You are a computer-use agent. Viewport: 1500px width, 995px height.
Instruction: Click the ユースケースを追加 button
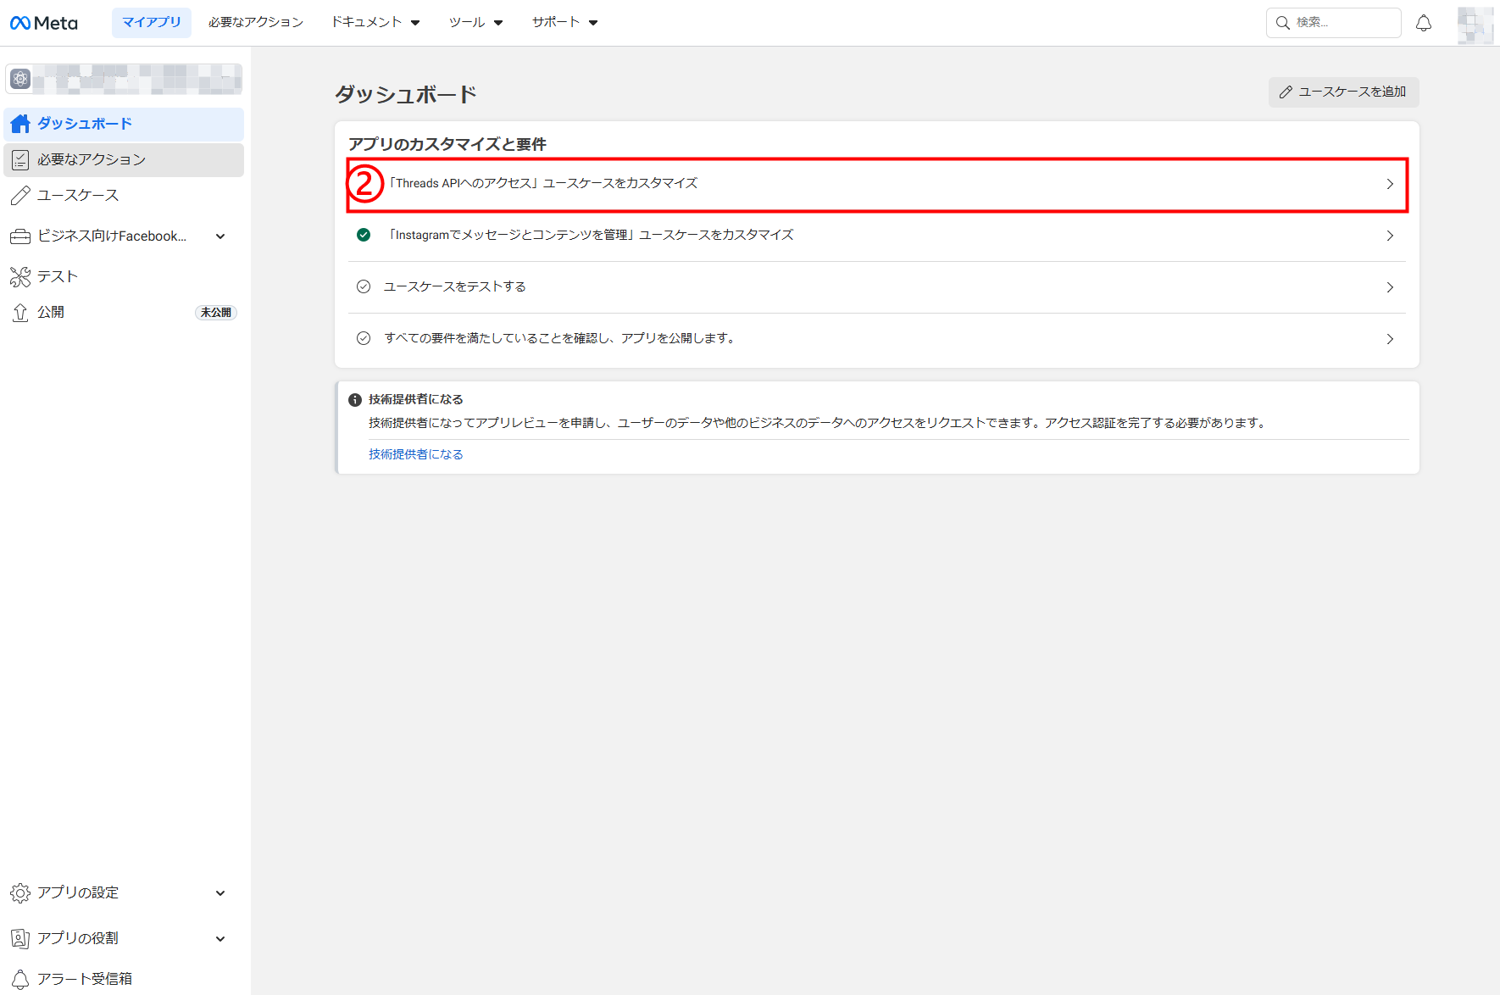[1344, 92]
